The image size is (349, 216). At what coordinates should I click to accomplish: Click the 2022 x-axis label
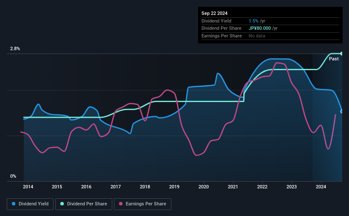[x=262, y=187]
